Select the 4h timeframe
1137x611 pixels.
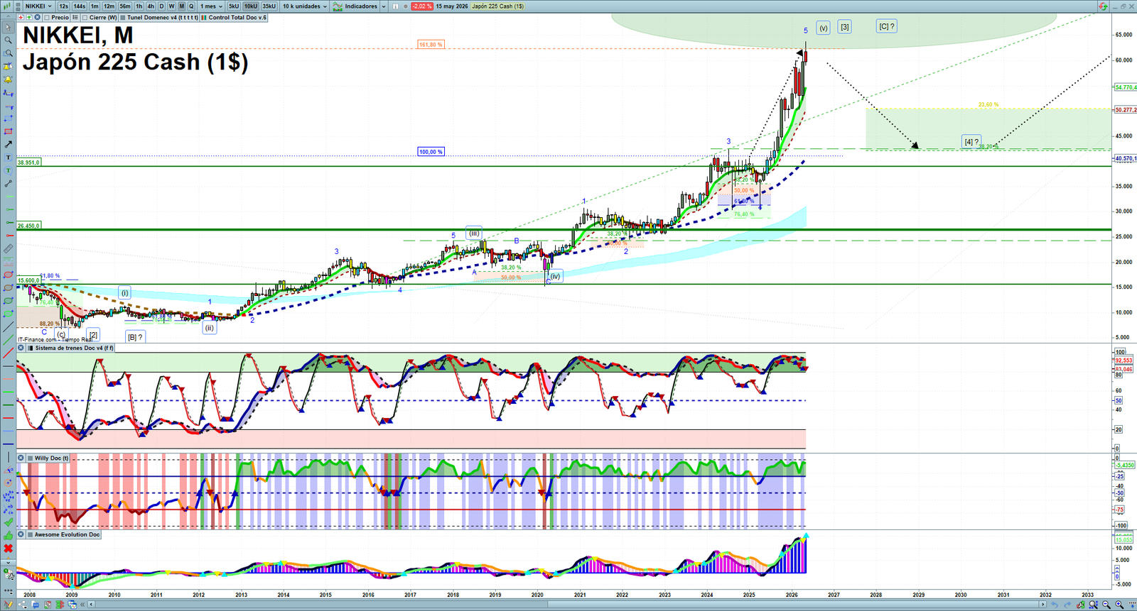coord(151,6)
